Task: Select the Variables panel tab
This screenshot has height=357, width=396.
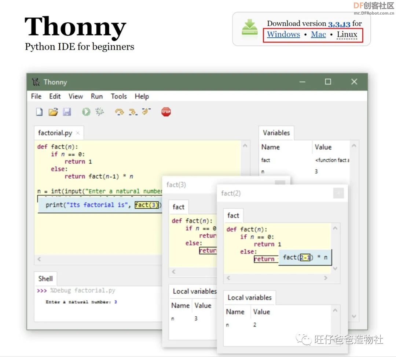Action: click(x=276, y=133)
